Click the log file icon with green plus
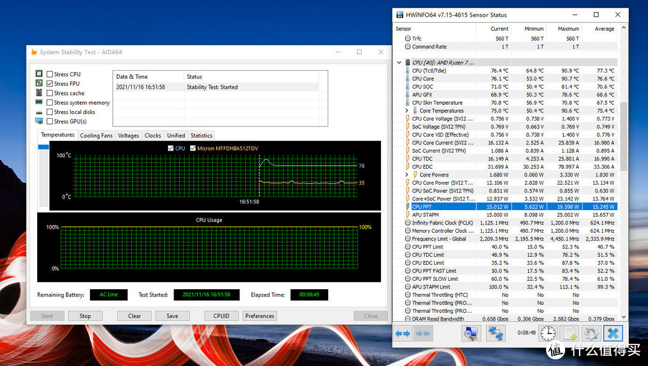648x366 pixels. (x=569, y=334)
